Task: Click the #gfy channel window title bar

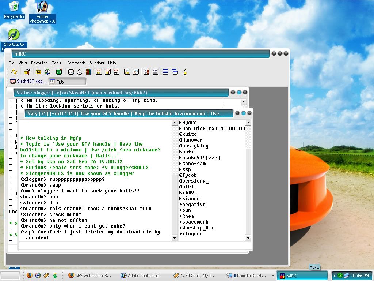Action: (x=129, y=113)
